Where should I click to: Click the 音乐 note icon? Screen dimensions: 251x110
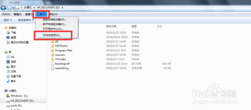(8, 81)
